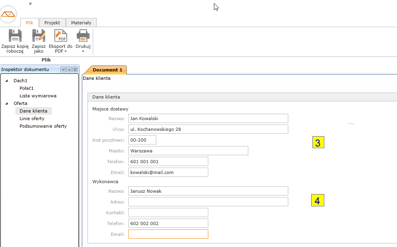Click the Zapisz kopię roboczą save icon
The height and width of the screenshot is (247, 397).
15,36
